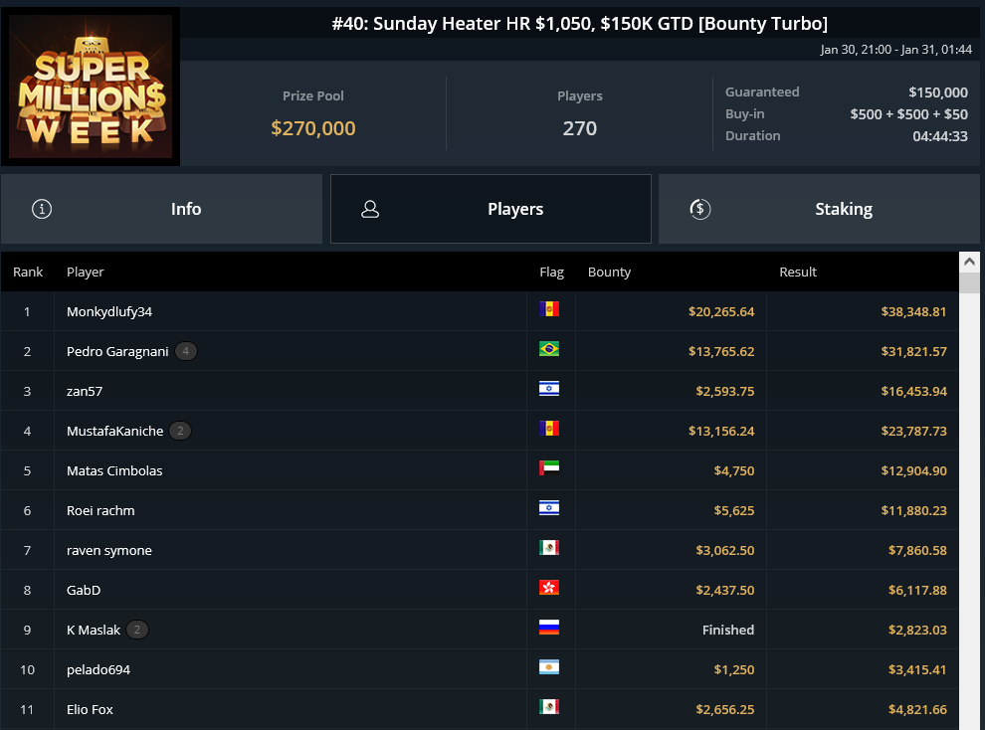This screenshot has width=985, height=730.
Task: Click the Super Millions Week logo
Action: tap(91, 87)
